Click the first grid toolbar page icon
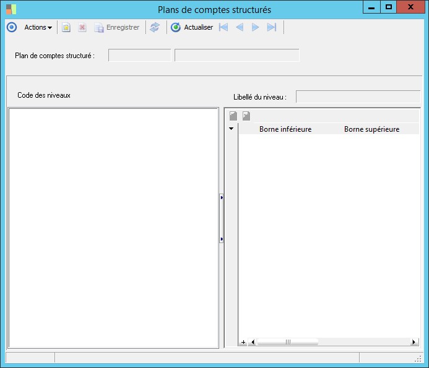The width and height of the screenshot is (429, 368). 233,116
